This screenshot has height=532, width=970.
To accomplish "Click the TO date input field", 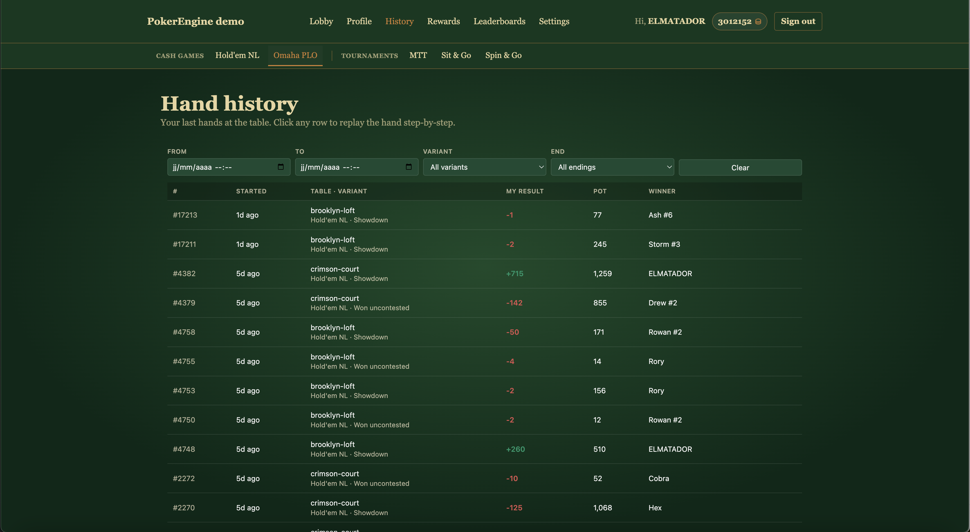I will click(357, 167).
